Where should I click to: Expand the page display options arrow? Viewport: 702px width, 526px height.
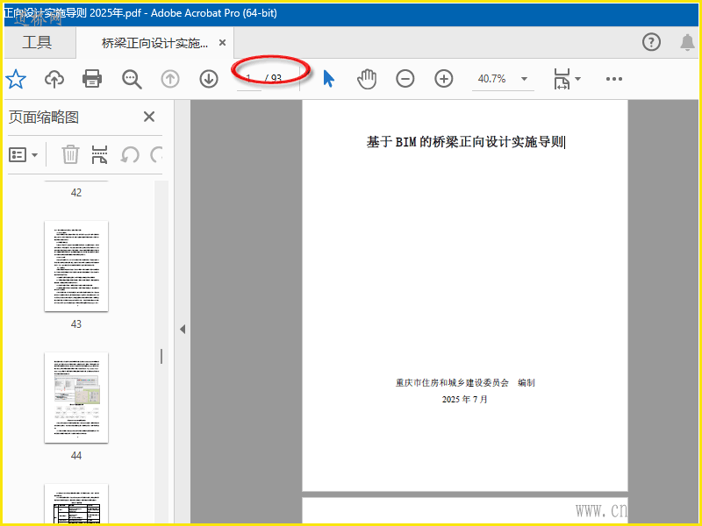(577, 79)
